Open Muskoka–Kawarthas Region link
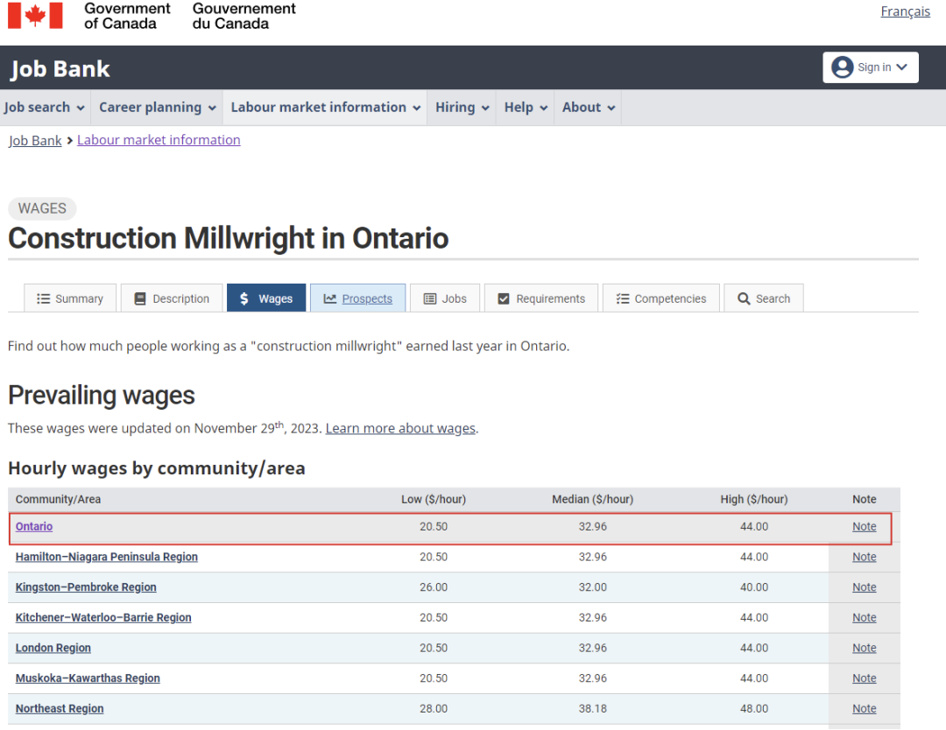 tap(88, 678)
